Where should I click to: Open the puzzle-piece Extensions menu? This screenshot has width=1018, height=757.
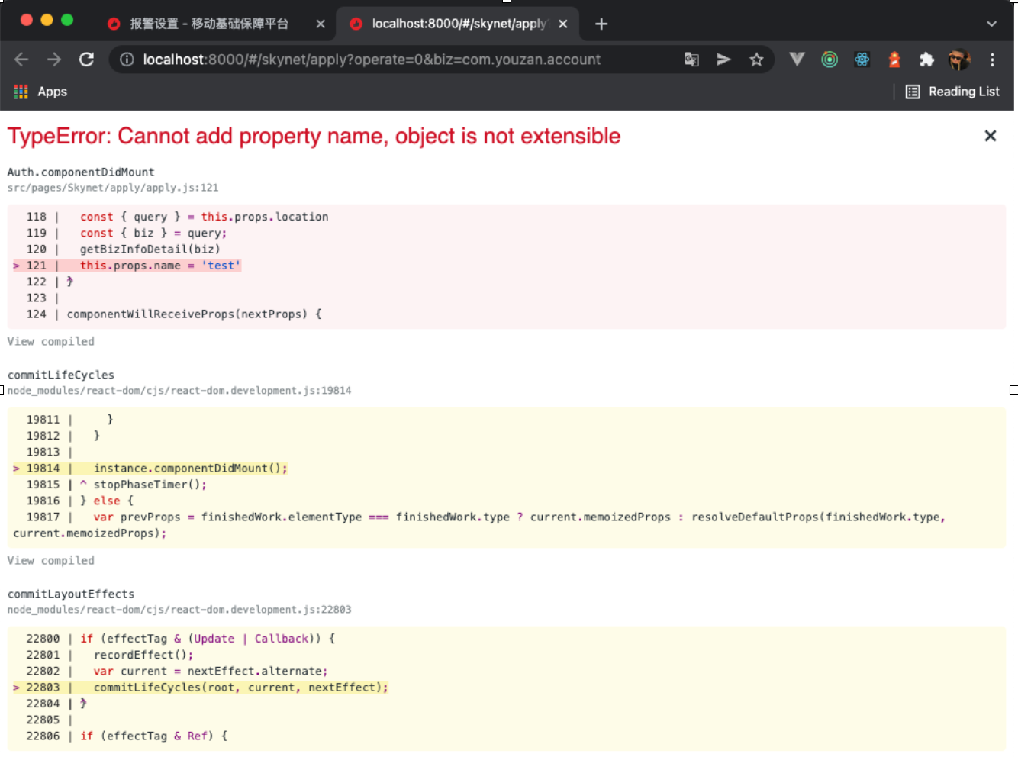[926, 60]
